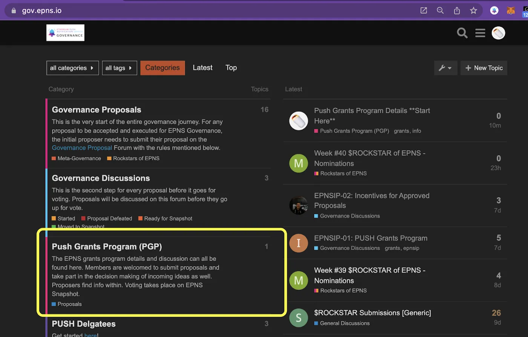Select the Meta-Governance tag
Screen dimensions: 528x337
click(78, 158)
